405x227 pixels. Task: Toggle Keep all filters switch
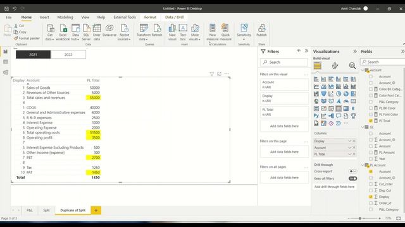point(352,178)
